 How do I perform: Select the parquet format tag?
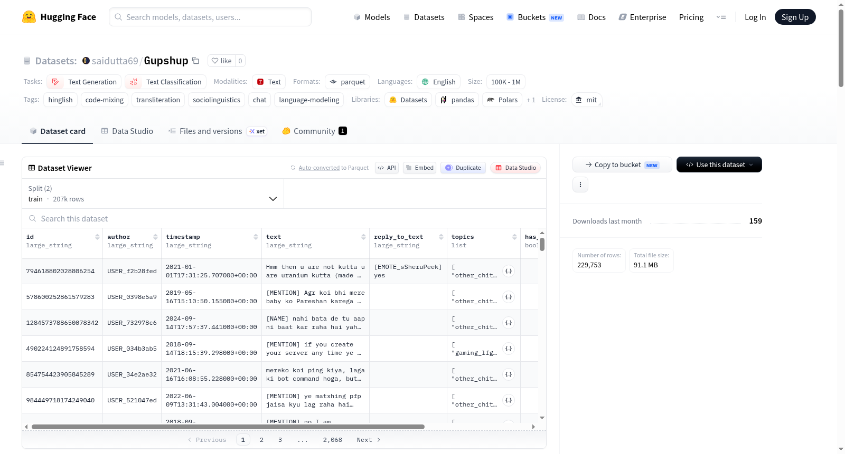click(348, 82)
